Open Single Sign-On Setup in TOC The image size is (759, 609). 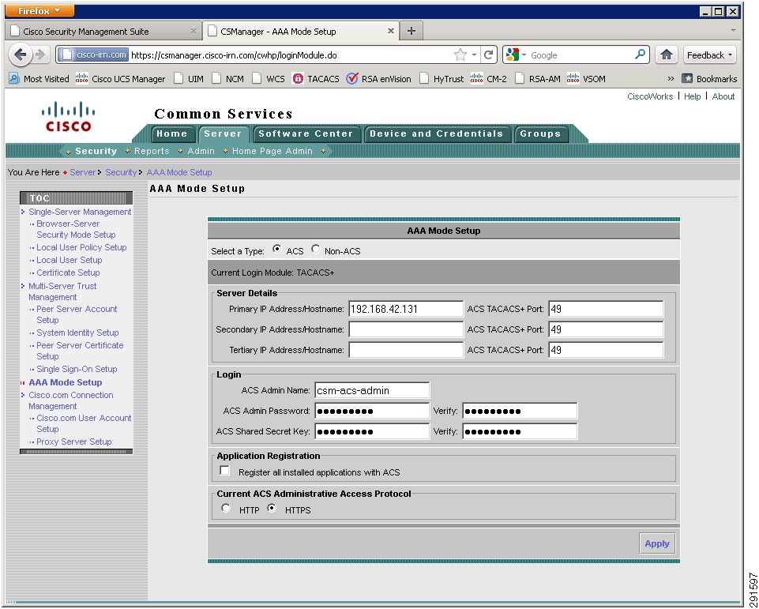click(x=77, y=369)
